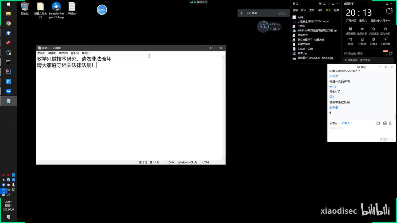The width and height of the screenshot is (397, 223).
Task: Open File Explorer from the taskbar
Action: click(x=8, y=14)
